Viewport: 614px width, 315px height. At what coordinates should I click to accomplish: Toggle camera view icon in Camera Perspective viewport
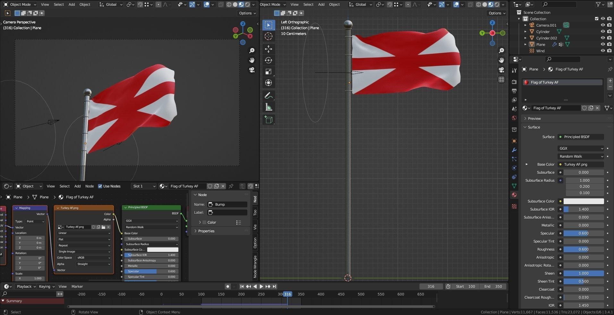tap(252, 70)
